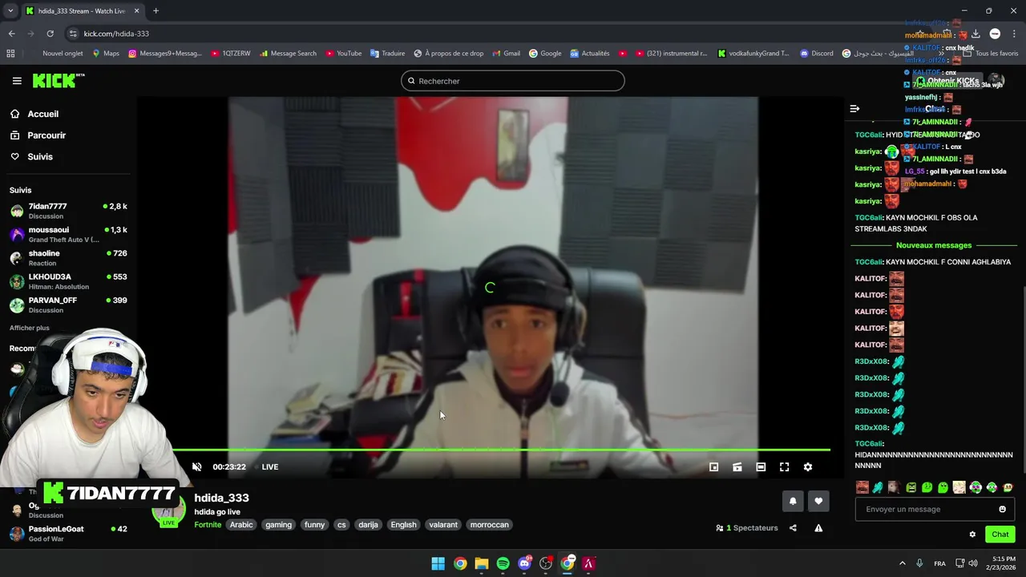Image resolution: width=1026 pixels, height=577 pixels.
Task: Share the stream via share icon
Action: click(793, 528)
